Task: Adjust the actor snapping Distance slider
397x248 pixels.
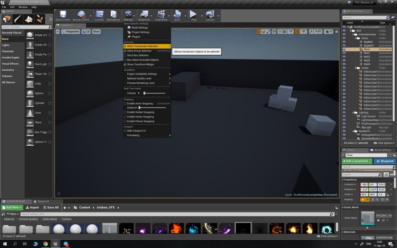Action: tap(152, 108)
